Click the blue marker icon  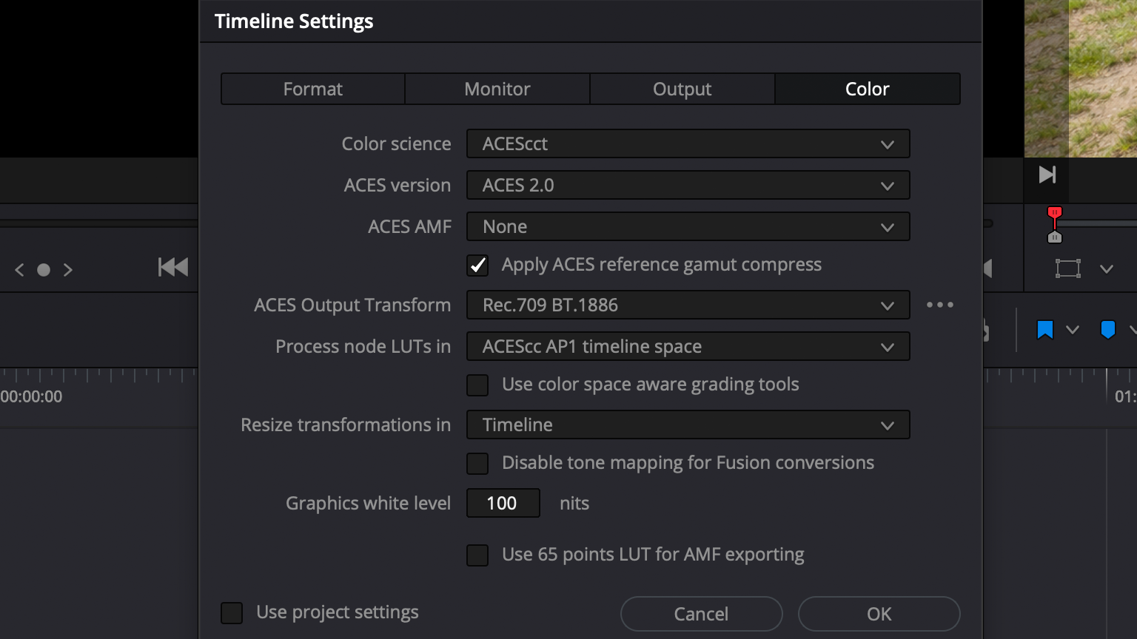(1107, 330)
